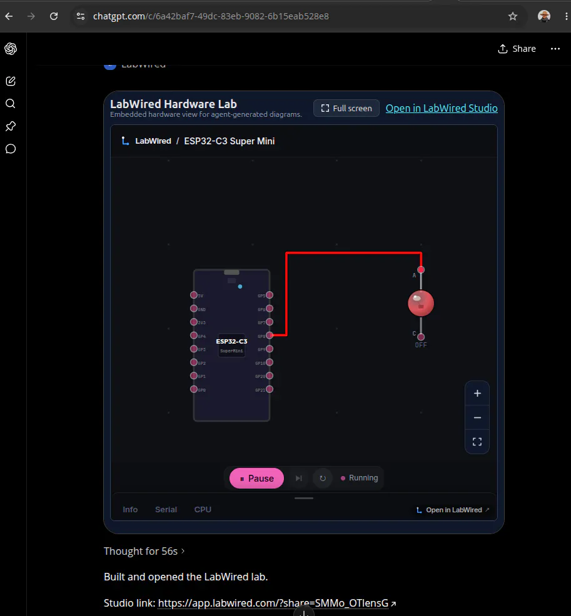Share this conversation
The image size is (571, 616).
(x=517, y=49)
